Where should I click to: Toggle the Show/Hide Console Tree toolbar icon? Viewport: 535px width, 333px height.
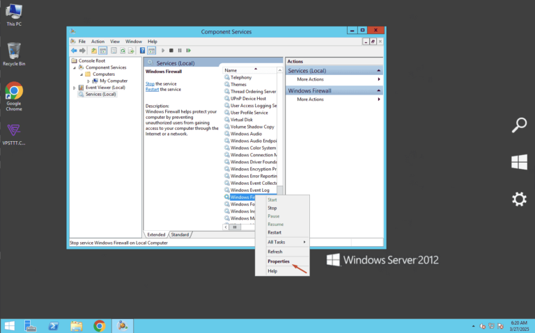[102, 50]
